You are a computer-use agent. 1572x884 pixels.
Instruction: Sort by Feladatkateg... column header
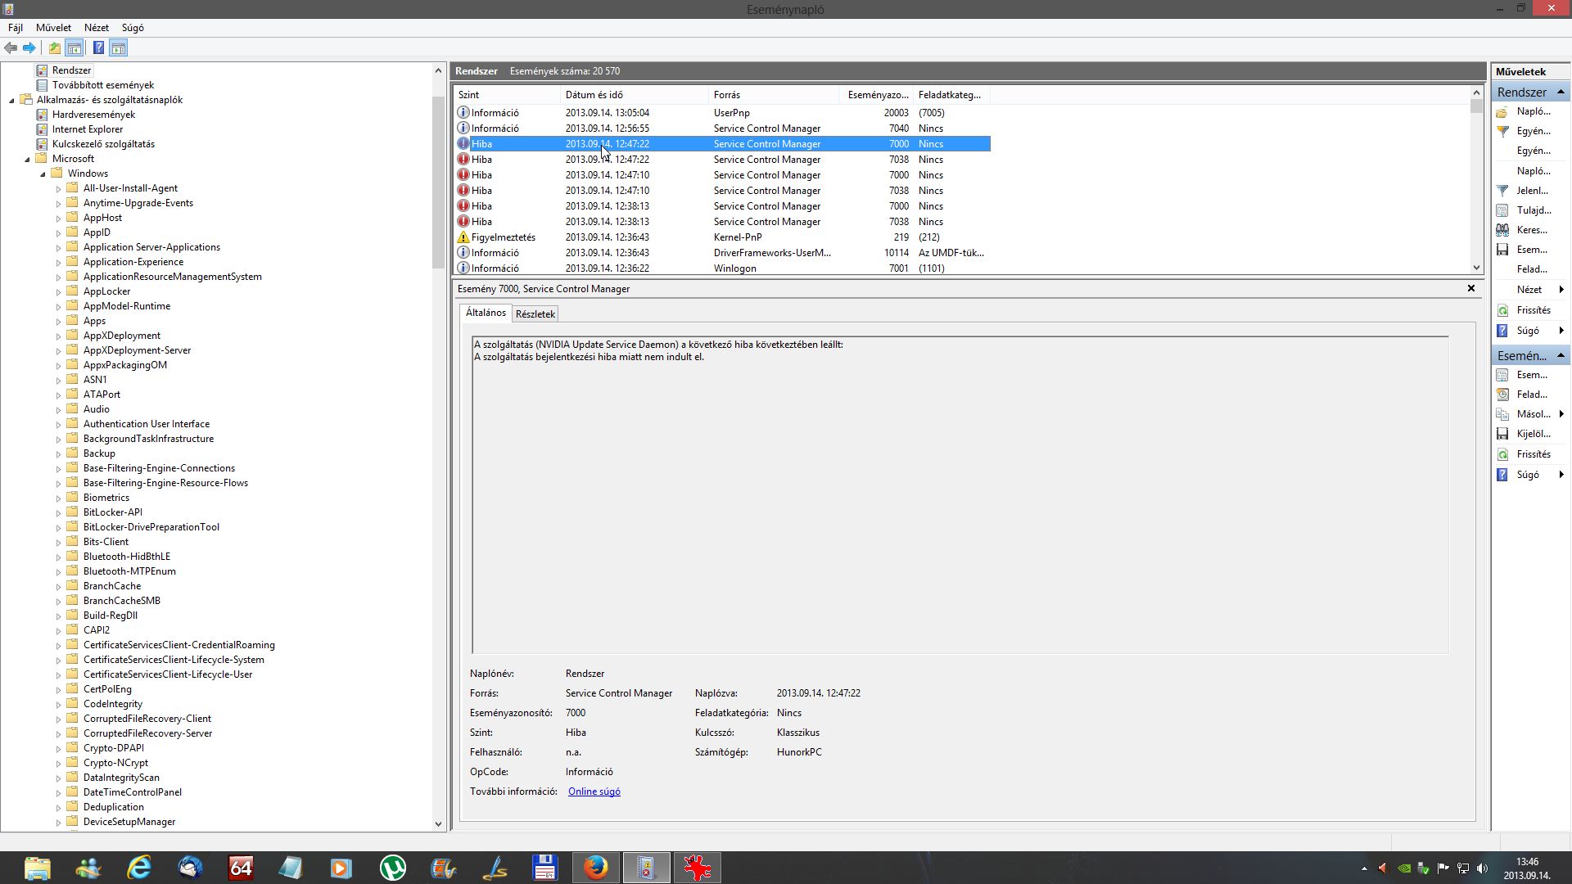950,95
